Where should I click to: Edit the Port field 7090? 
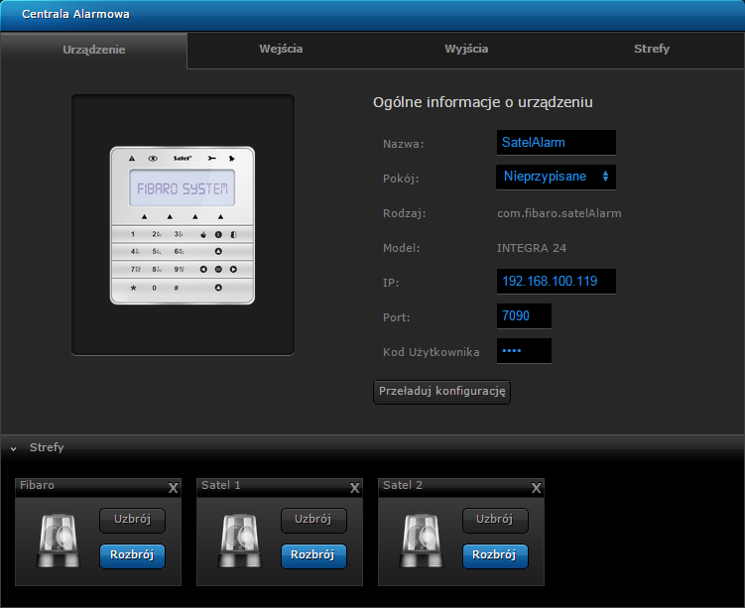point(524,315)
